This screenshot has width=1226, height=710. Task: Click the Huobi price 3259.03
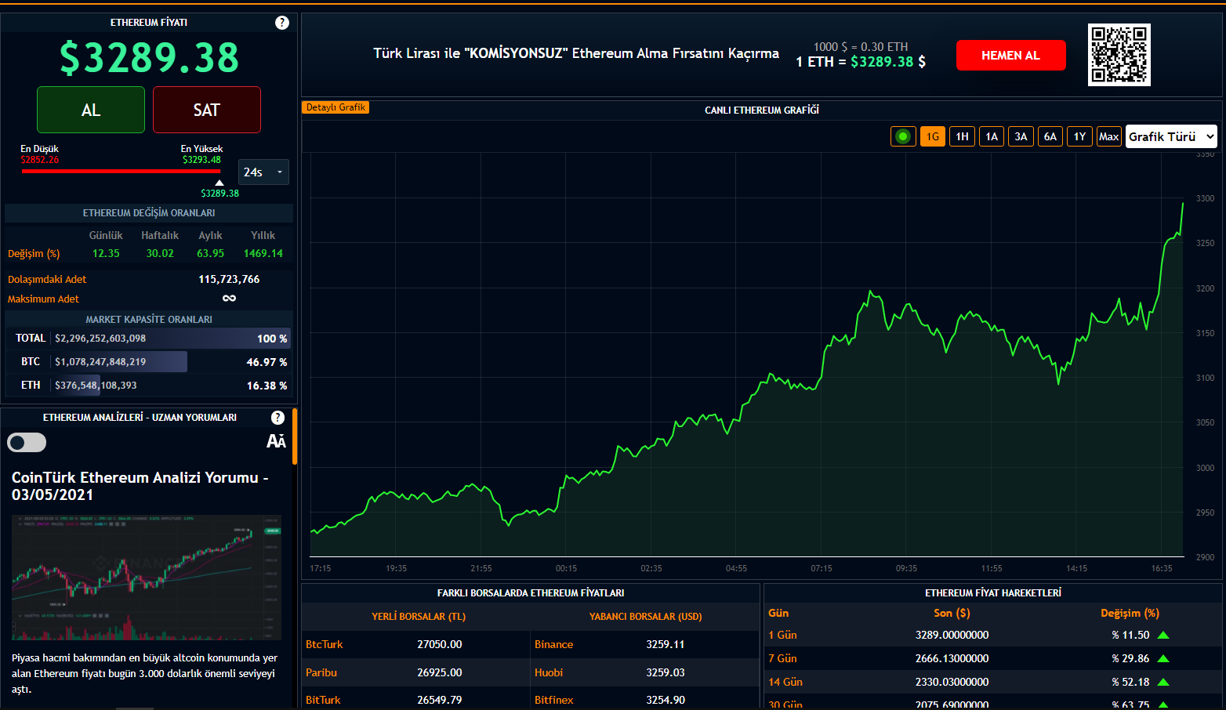(x=666, y=673)
